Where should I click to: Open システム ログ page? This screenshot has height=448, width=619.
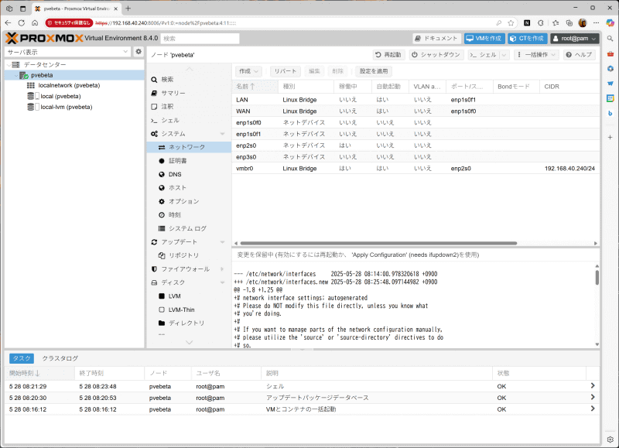(189, 228)
